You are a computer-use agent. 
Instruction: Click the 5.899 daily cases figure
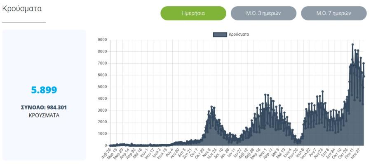coord(44,90)
